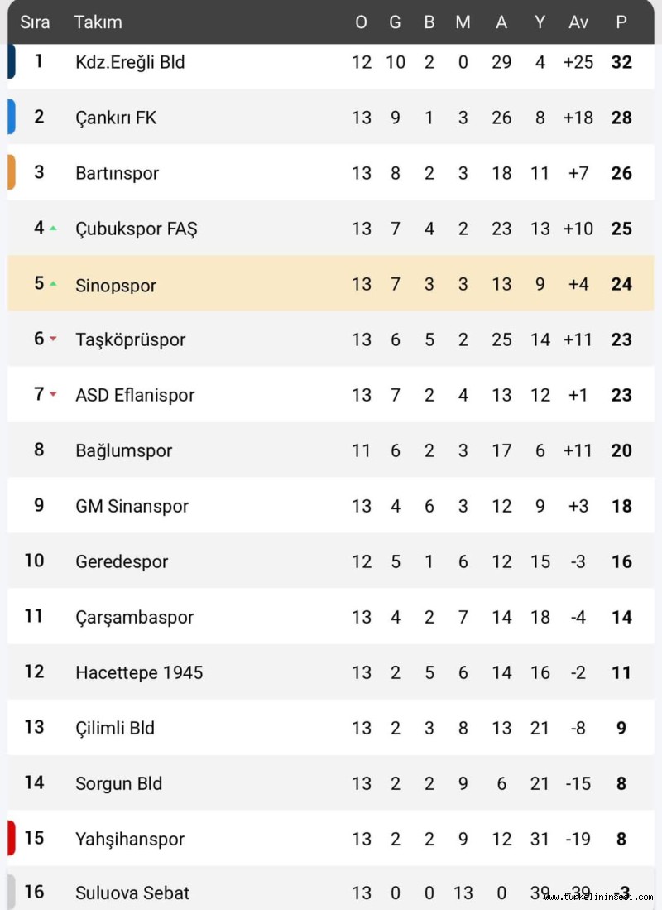Click the dark blue marker on Kdz.Ereğli Bld row

click(11, 62)
